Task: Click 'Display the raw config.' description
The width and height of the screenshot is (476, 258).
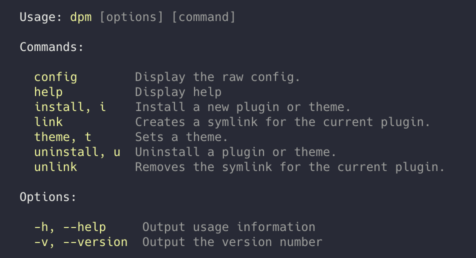Action: (x=217, y=77)
